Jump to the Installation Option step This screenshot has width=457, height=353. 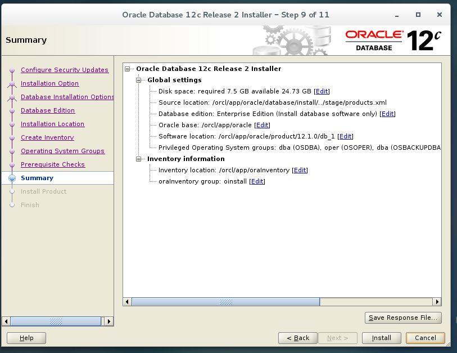(49, 83)
